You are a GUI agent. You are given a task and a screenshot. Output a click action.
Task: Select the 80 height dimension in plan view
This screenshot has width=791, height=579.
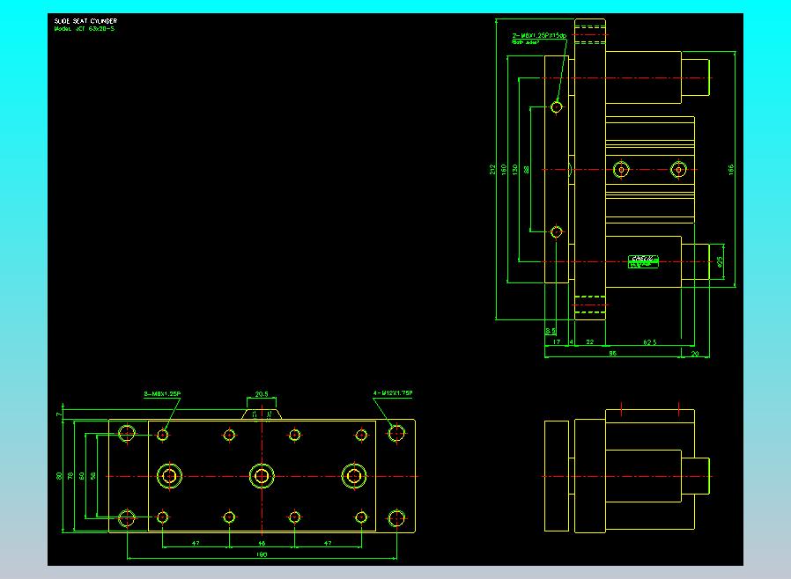click(60, 476)
